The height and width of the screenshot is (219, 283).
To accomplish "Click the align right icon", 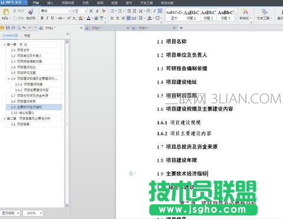I will tap(123, 18).
